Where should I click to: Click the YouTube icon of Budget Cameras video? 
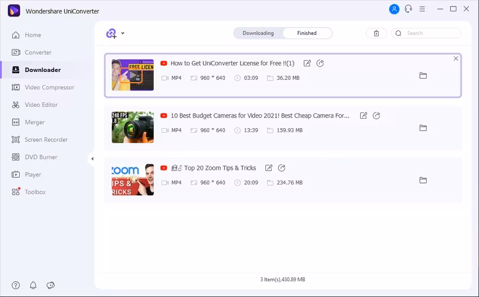coord(164,115)
